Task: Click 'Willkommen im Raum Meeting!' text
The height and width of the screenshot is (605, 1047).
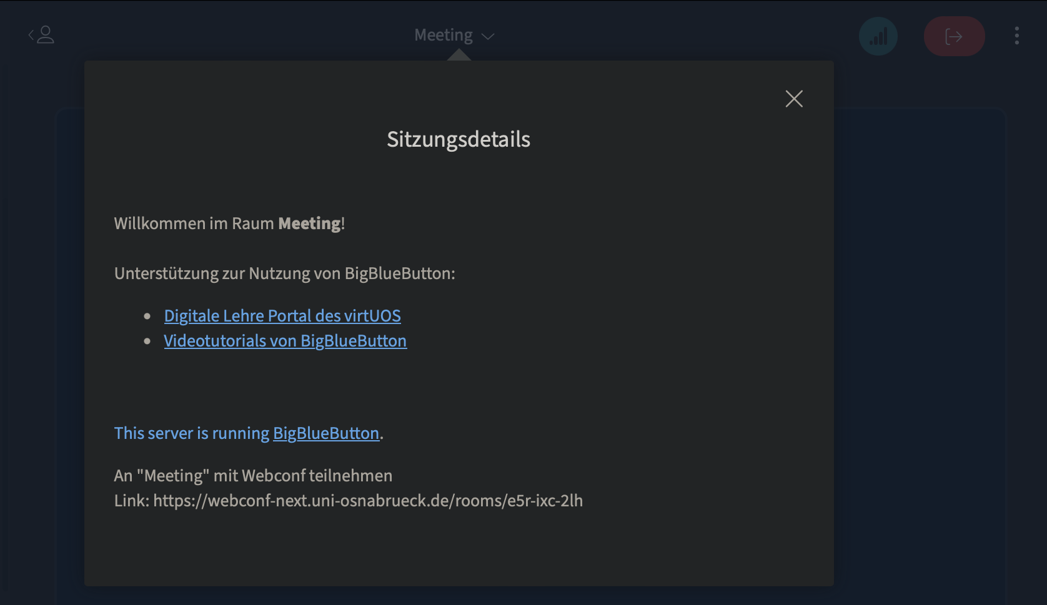Action: point(229,224)
